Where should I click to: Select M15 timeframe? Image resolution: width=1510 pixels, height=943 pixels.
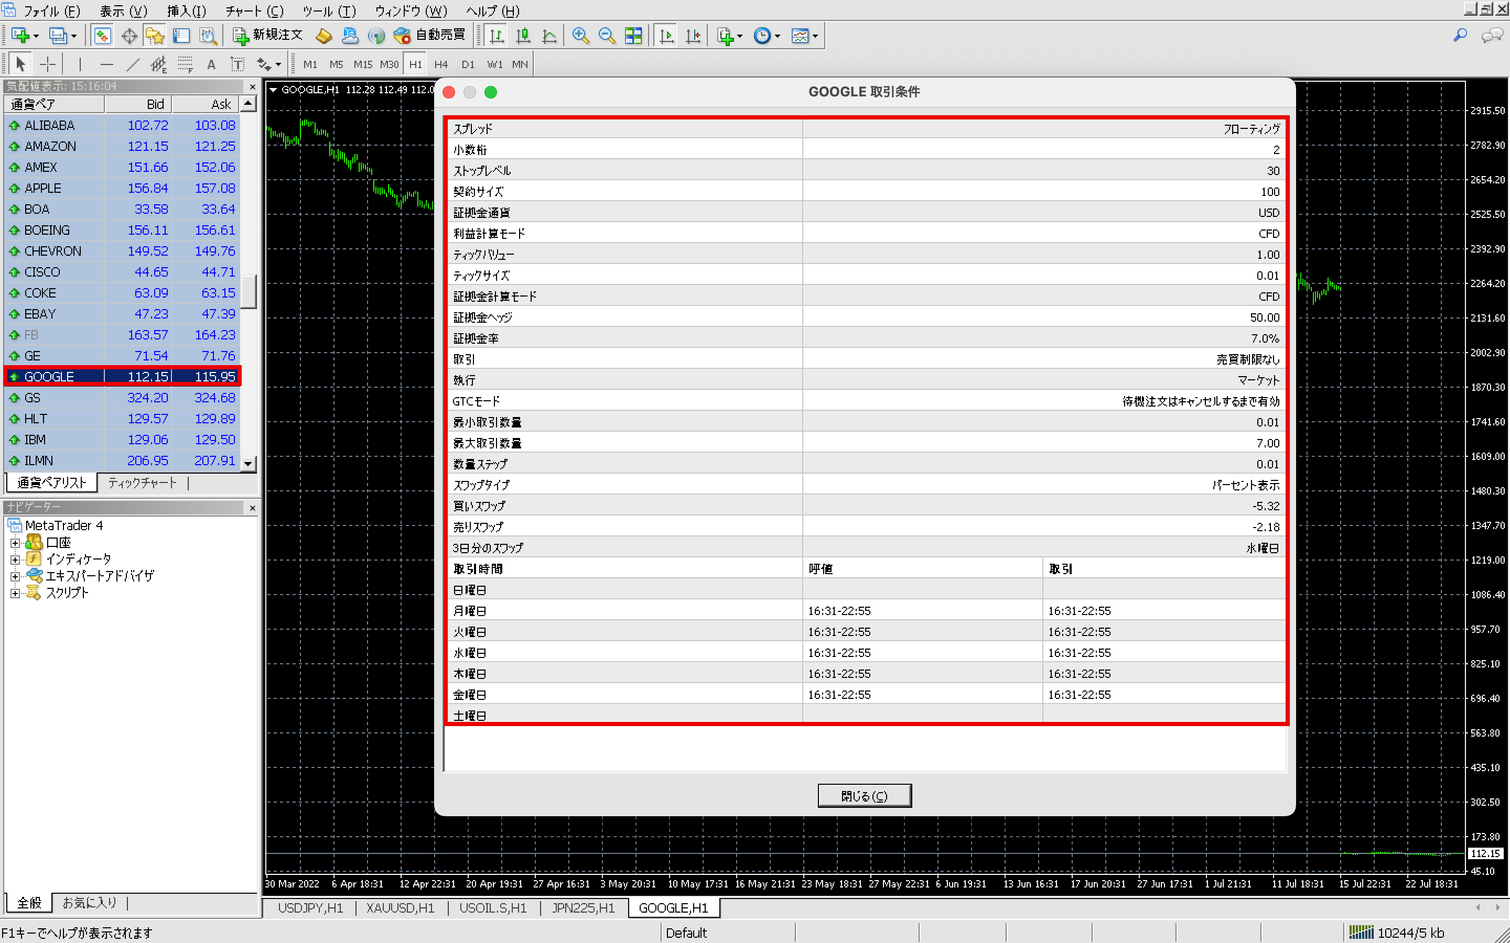pos(362,64)
